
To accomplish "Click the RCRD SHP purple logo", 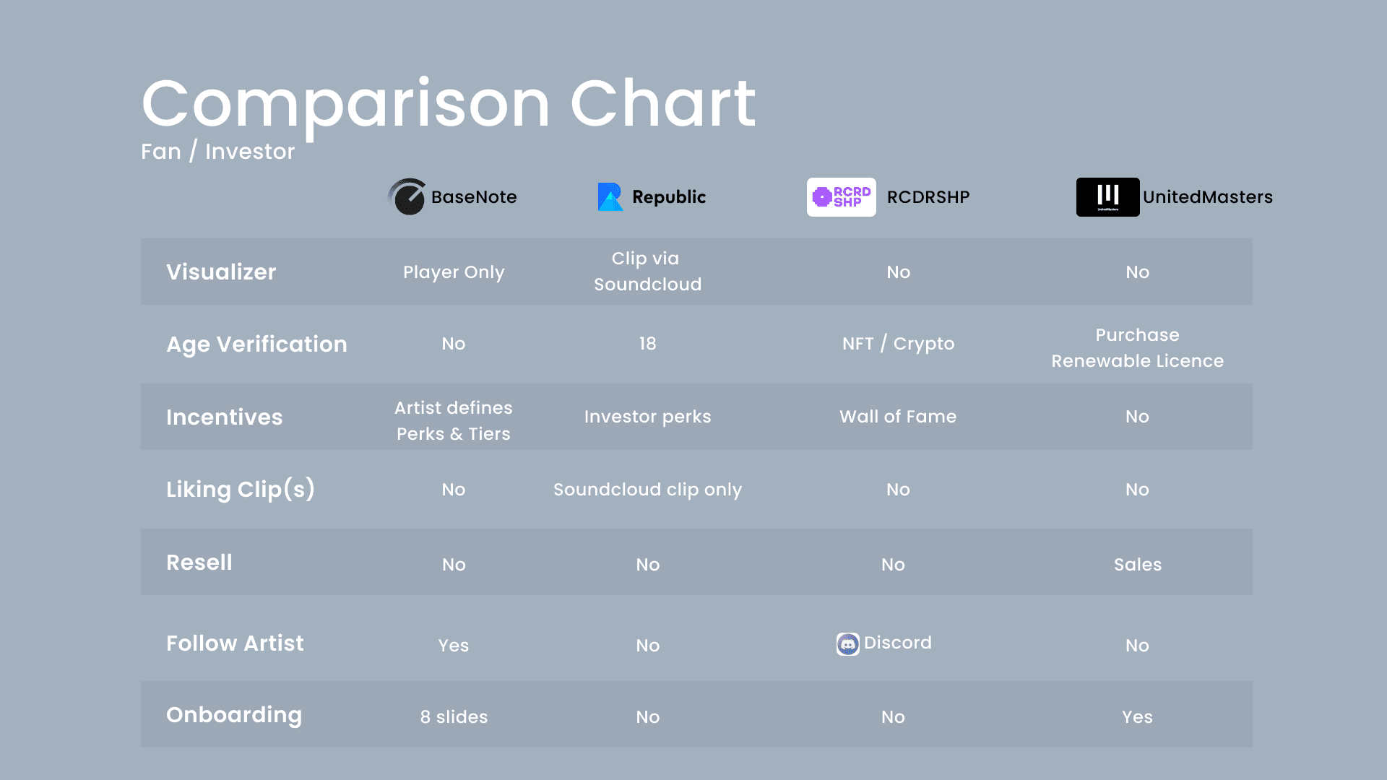I will [841, 197].
